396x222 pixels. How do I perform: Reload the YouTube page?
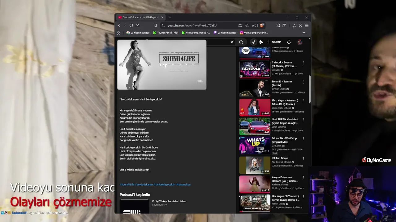pos(131,26)
